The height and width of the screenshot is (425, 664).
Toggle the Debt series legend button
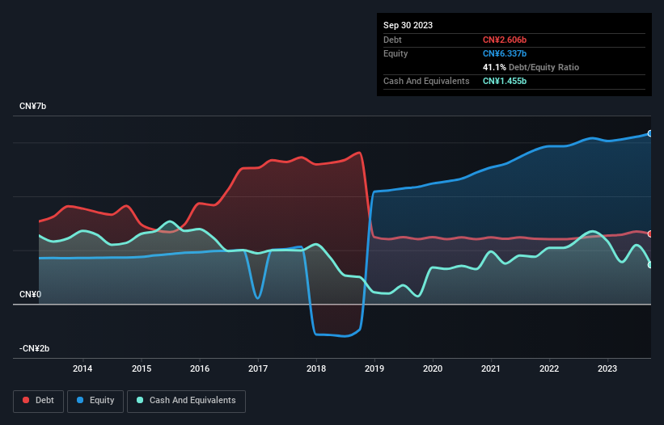(x=39, y=401)
